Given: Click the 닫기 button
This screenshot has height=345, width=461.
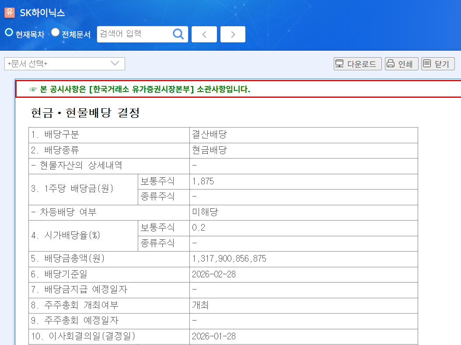Looking at the screenshot, I should [x=438, y=64].
